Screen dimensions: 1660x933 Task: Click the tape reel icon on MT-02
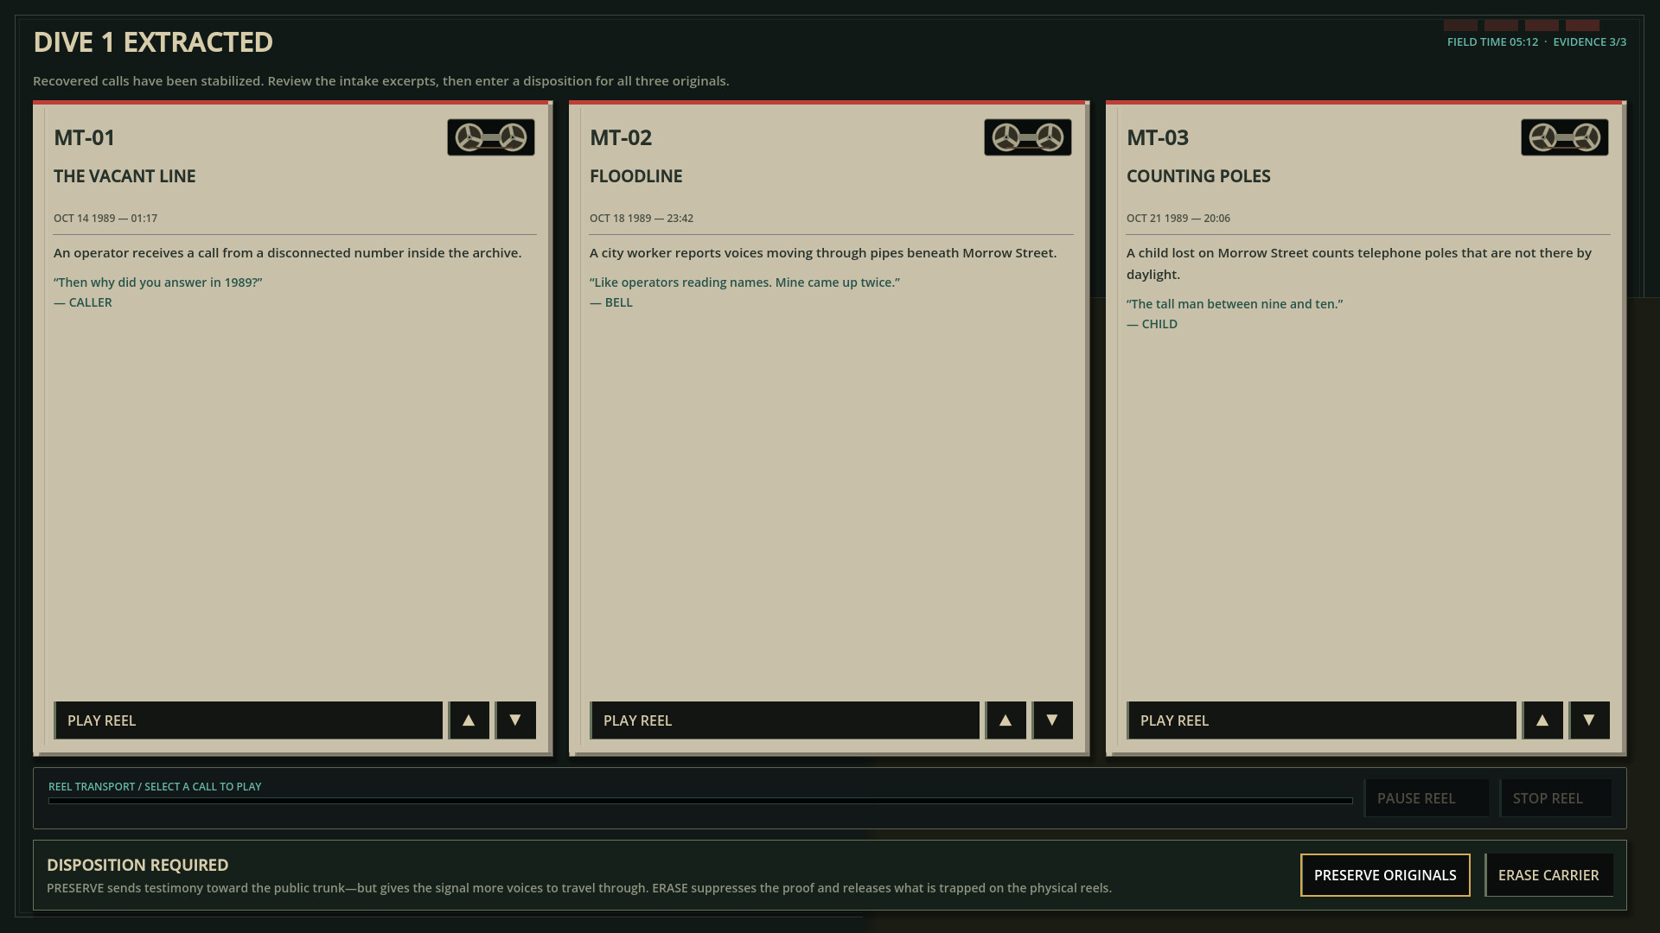pyautogui.click(x=1028, y=137)
